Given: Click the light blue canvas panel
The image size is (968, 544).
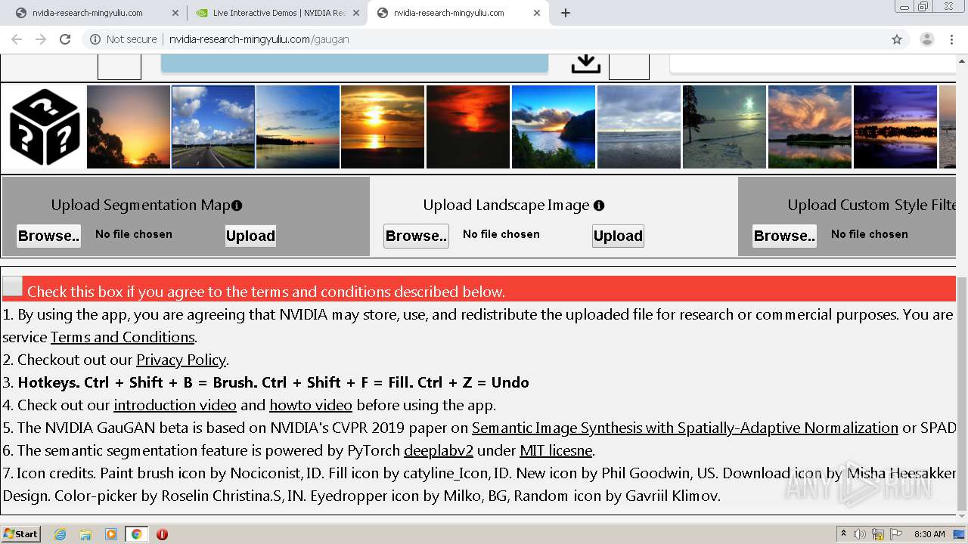Looking at the screenshot, I should [354, 63].
